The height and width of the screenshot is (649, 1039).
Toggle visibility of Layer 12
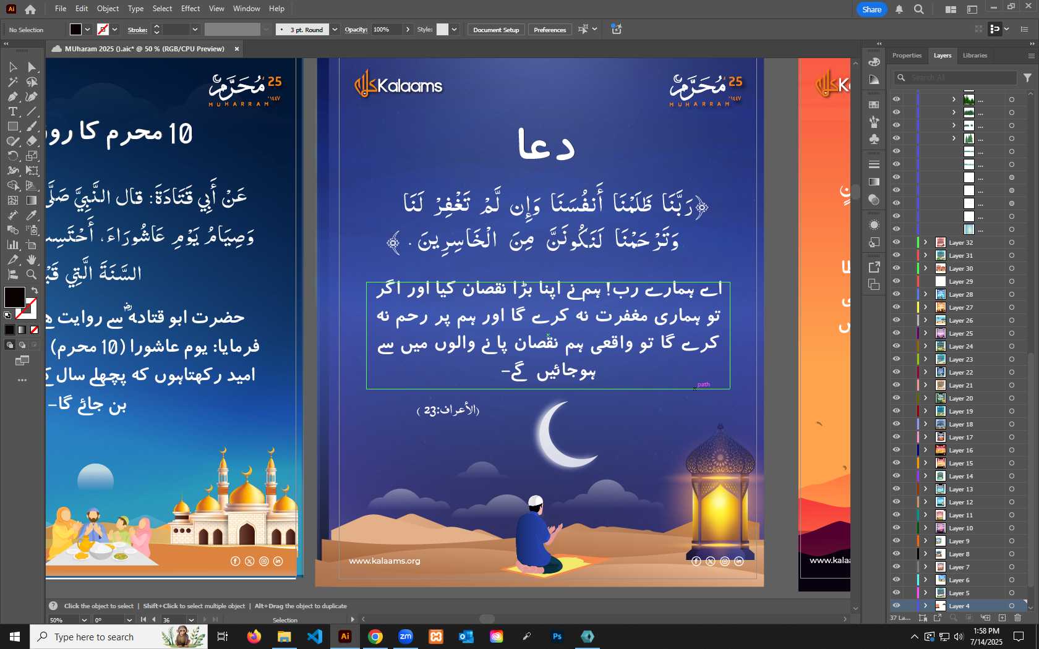point(896,502)
